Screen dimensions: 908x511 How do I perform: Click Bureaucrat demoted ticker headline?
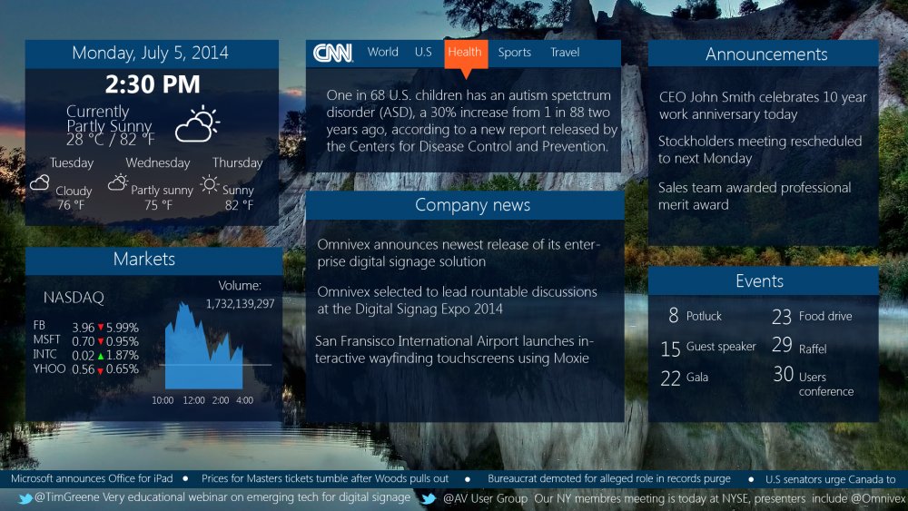tap(609, 478)
